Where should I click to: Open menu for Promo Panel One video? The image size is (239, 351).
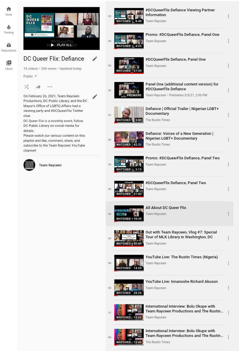pyautogui.click(x=228, y=41)
